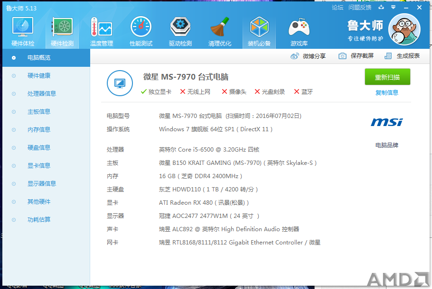Click the ATI Radeon RX 480 value

pyautogui.click(x=204, y=203)
